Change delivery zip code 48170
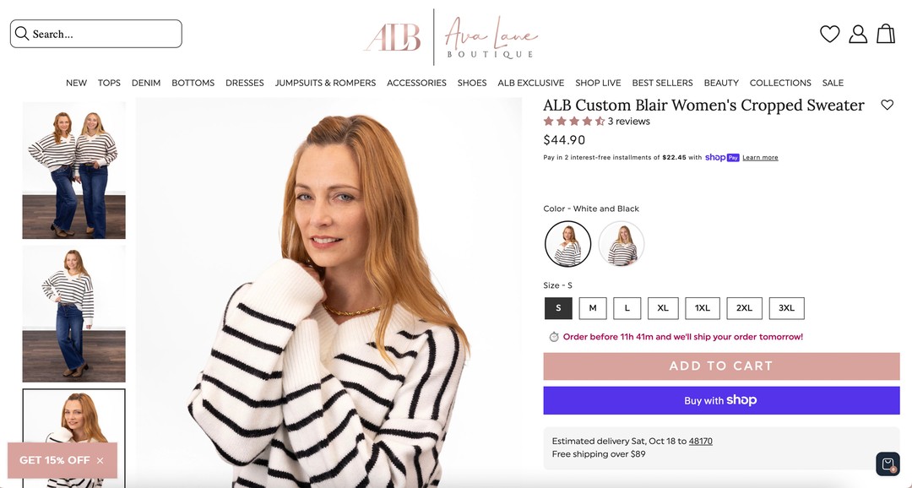Viewport: 912px width, 488px height. coord(700,441)
